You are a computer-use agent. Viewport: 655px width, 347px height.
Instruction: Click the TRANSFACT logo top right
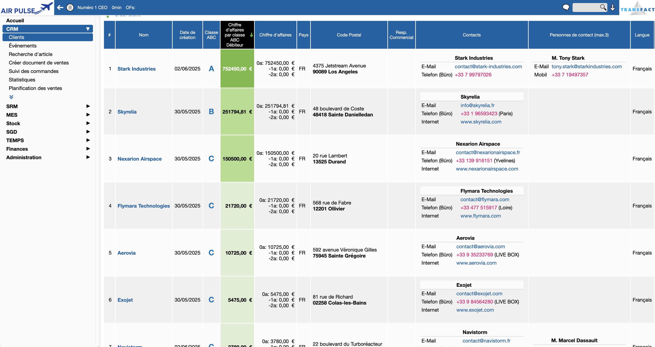(x=637, y=8)
